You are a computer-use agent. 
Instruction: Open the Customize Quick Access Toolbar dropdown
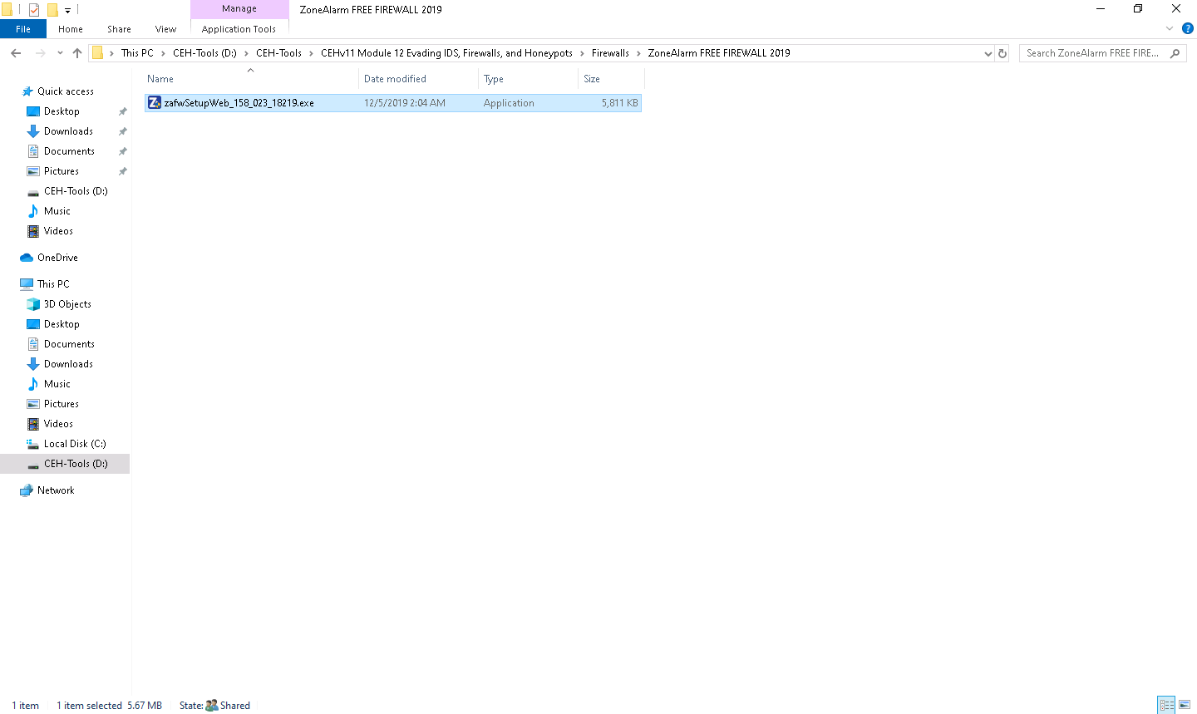(x=67, y=10)
